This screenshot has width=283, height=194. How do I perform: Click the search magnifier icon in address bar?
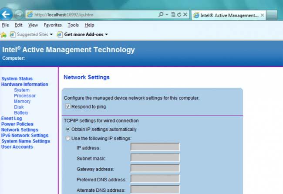point(161,14)
